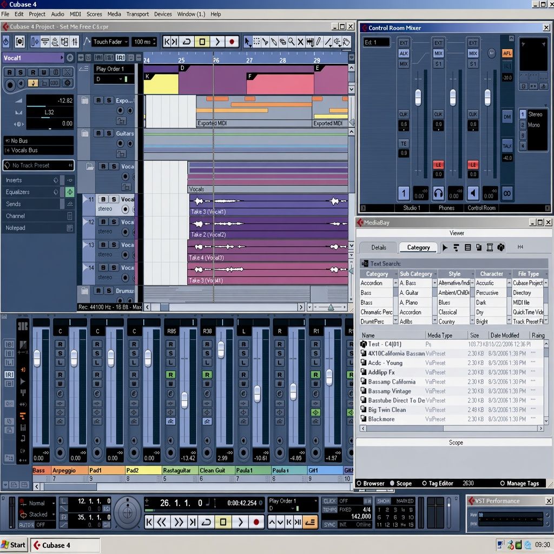
Task: Expand the Equalizers section in the inspector
Action: (31, 192)
